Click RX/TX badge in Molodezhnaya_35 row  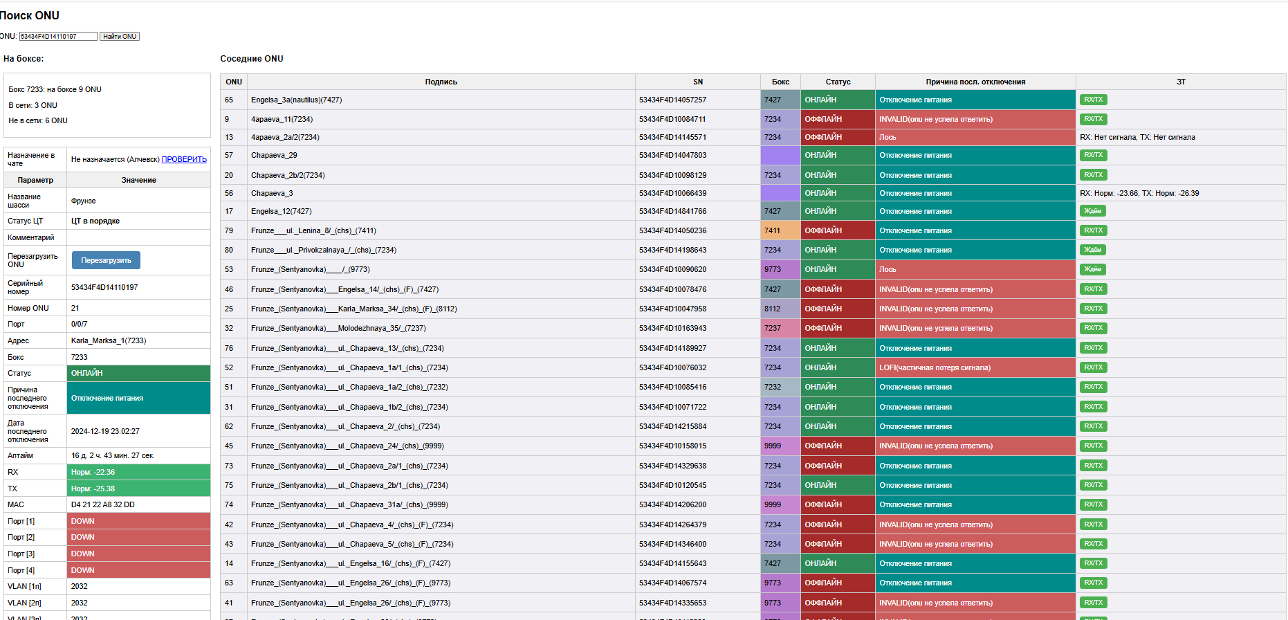[x=1094, y=328]
